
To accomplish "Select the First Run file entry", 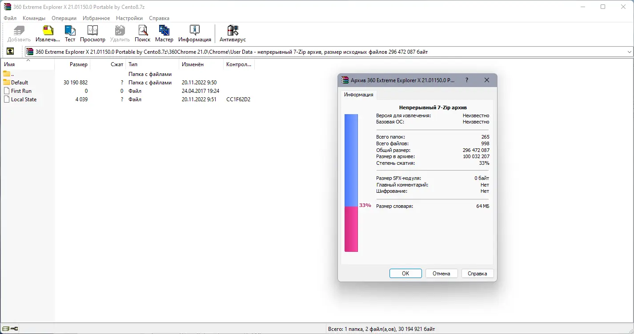I will click(20, 91).
